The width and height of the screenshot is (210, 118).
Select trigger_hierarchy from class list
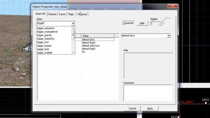[46, 39]
